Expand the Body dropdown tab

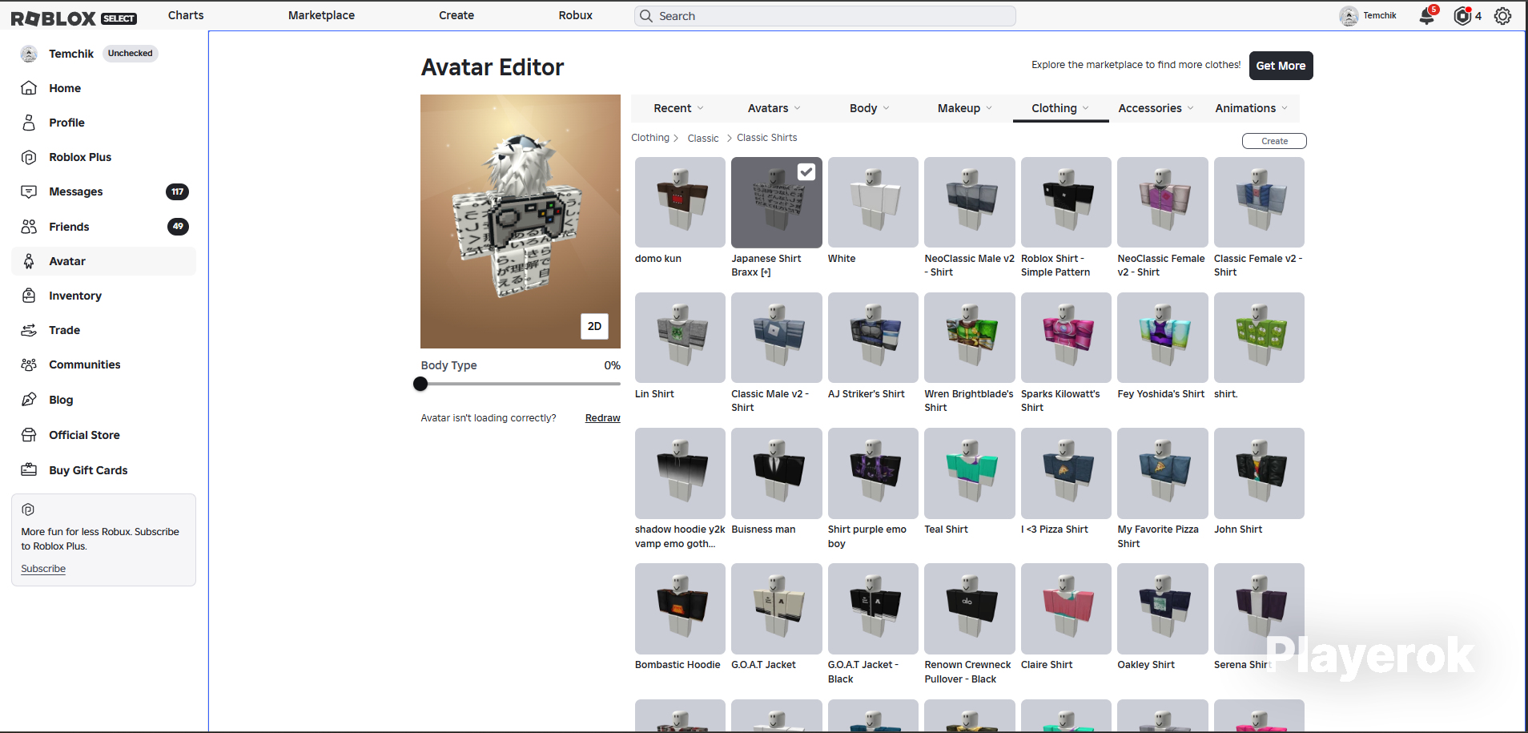[x=870, y=108]
